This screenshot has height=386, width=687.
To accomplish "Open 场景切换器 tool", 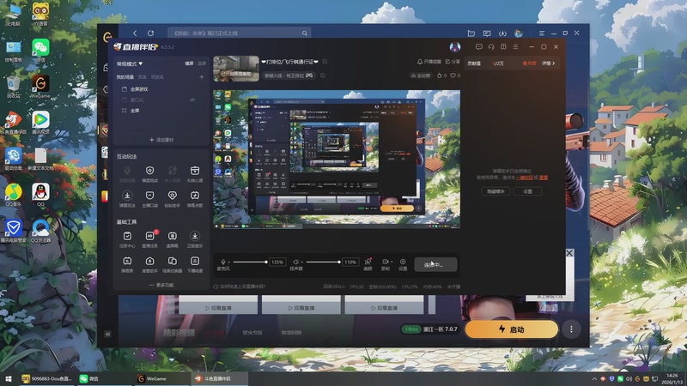I will (173, 264).
